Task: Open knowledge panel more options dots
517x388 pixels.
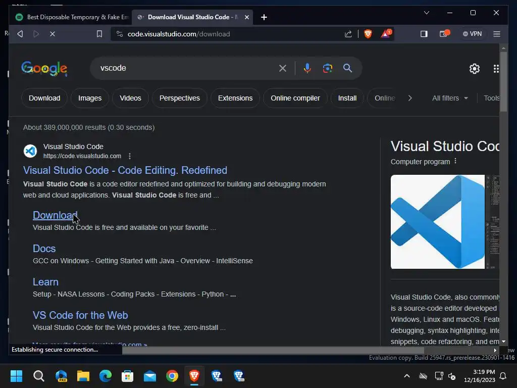Action: click(455, 161)
